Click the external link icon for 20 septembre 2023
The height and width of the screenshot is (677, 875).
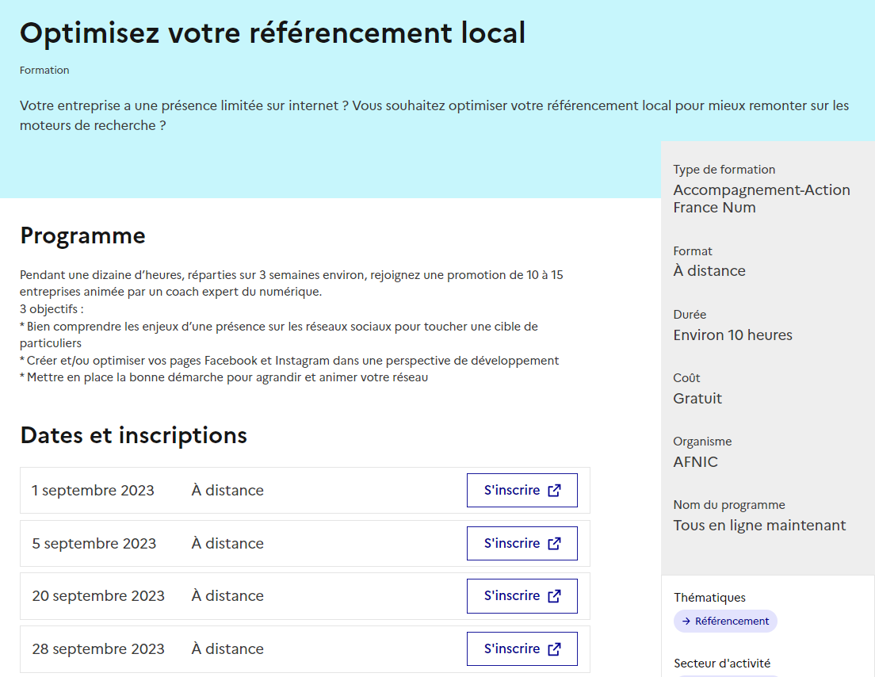tap(555, 596)
